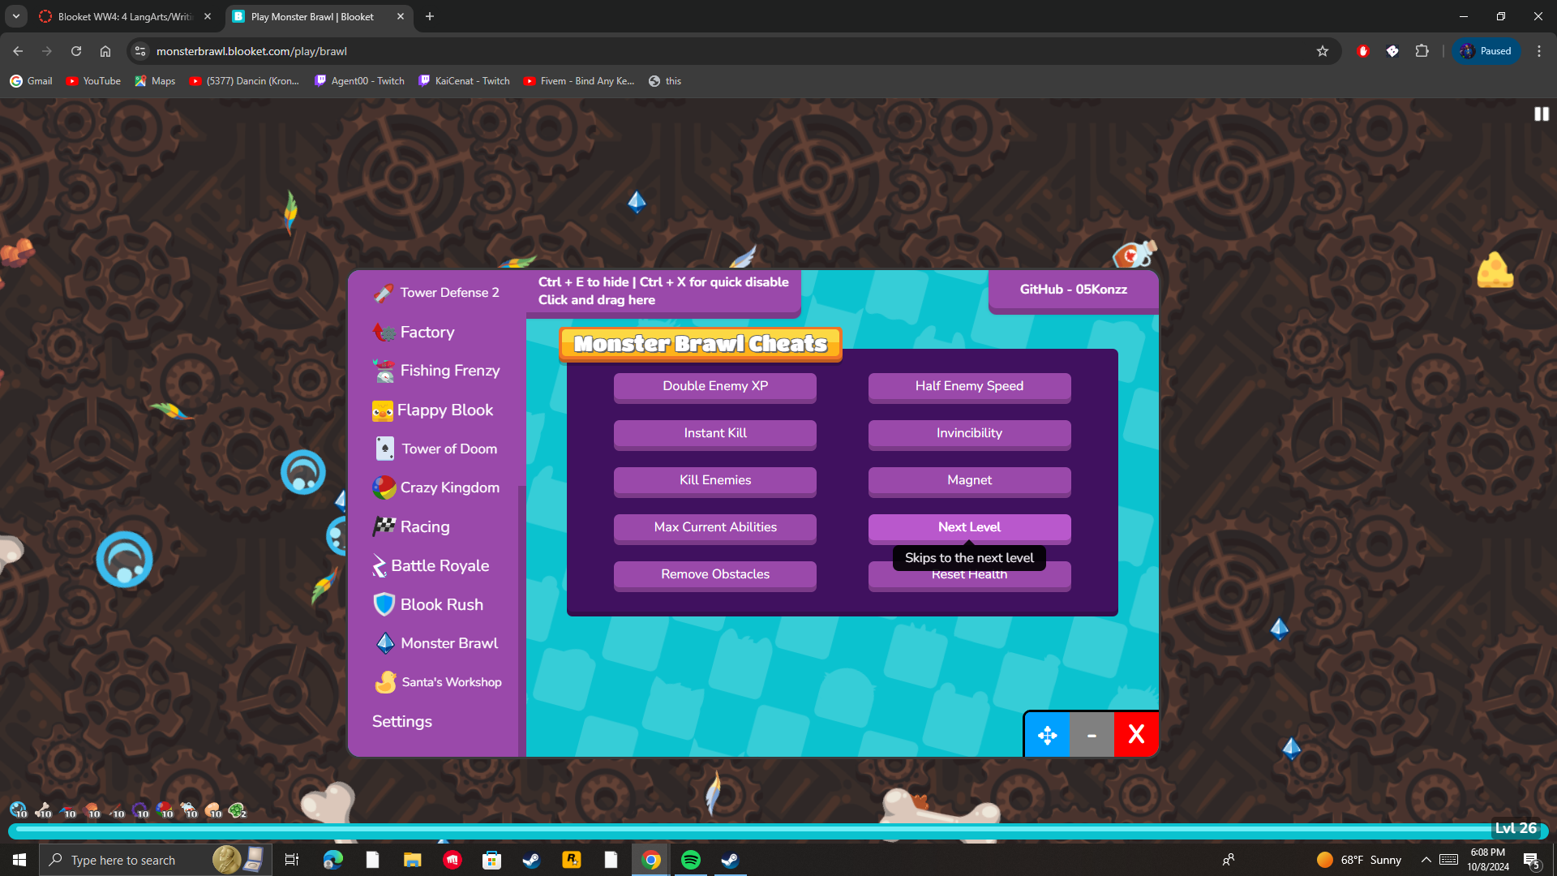View site information icon in address bar

tap(140, 51)
